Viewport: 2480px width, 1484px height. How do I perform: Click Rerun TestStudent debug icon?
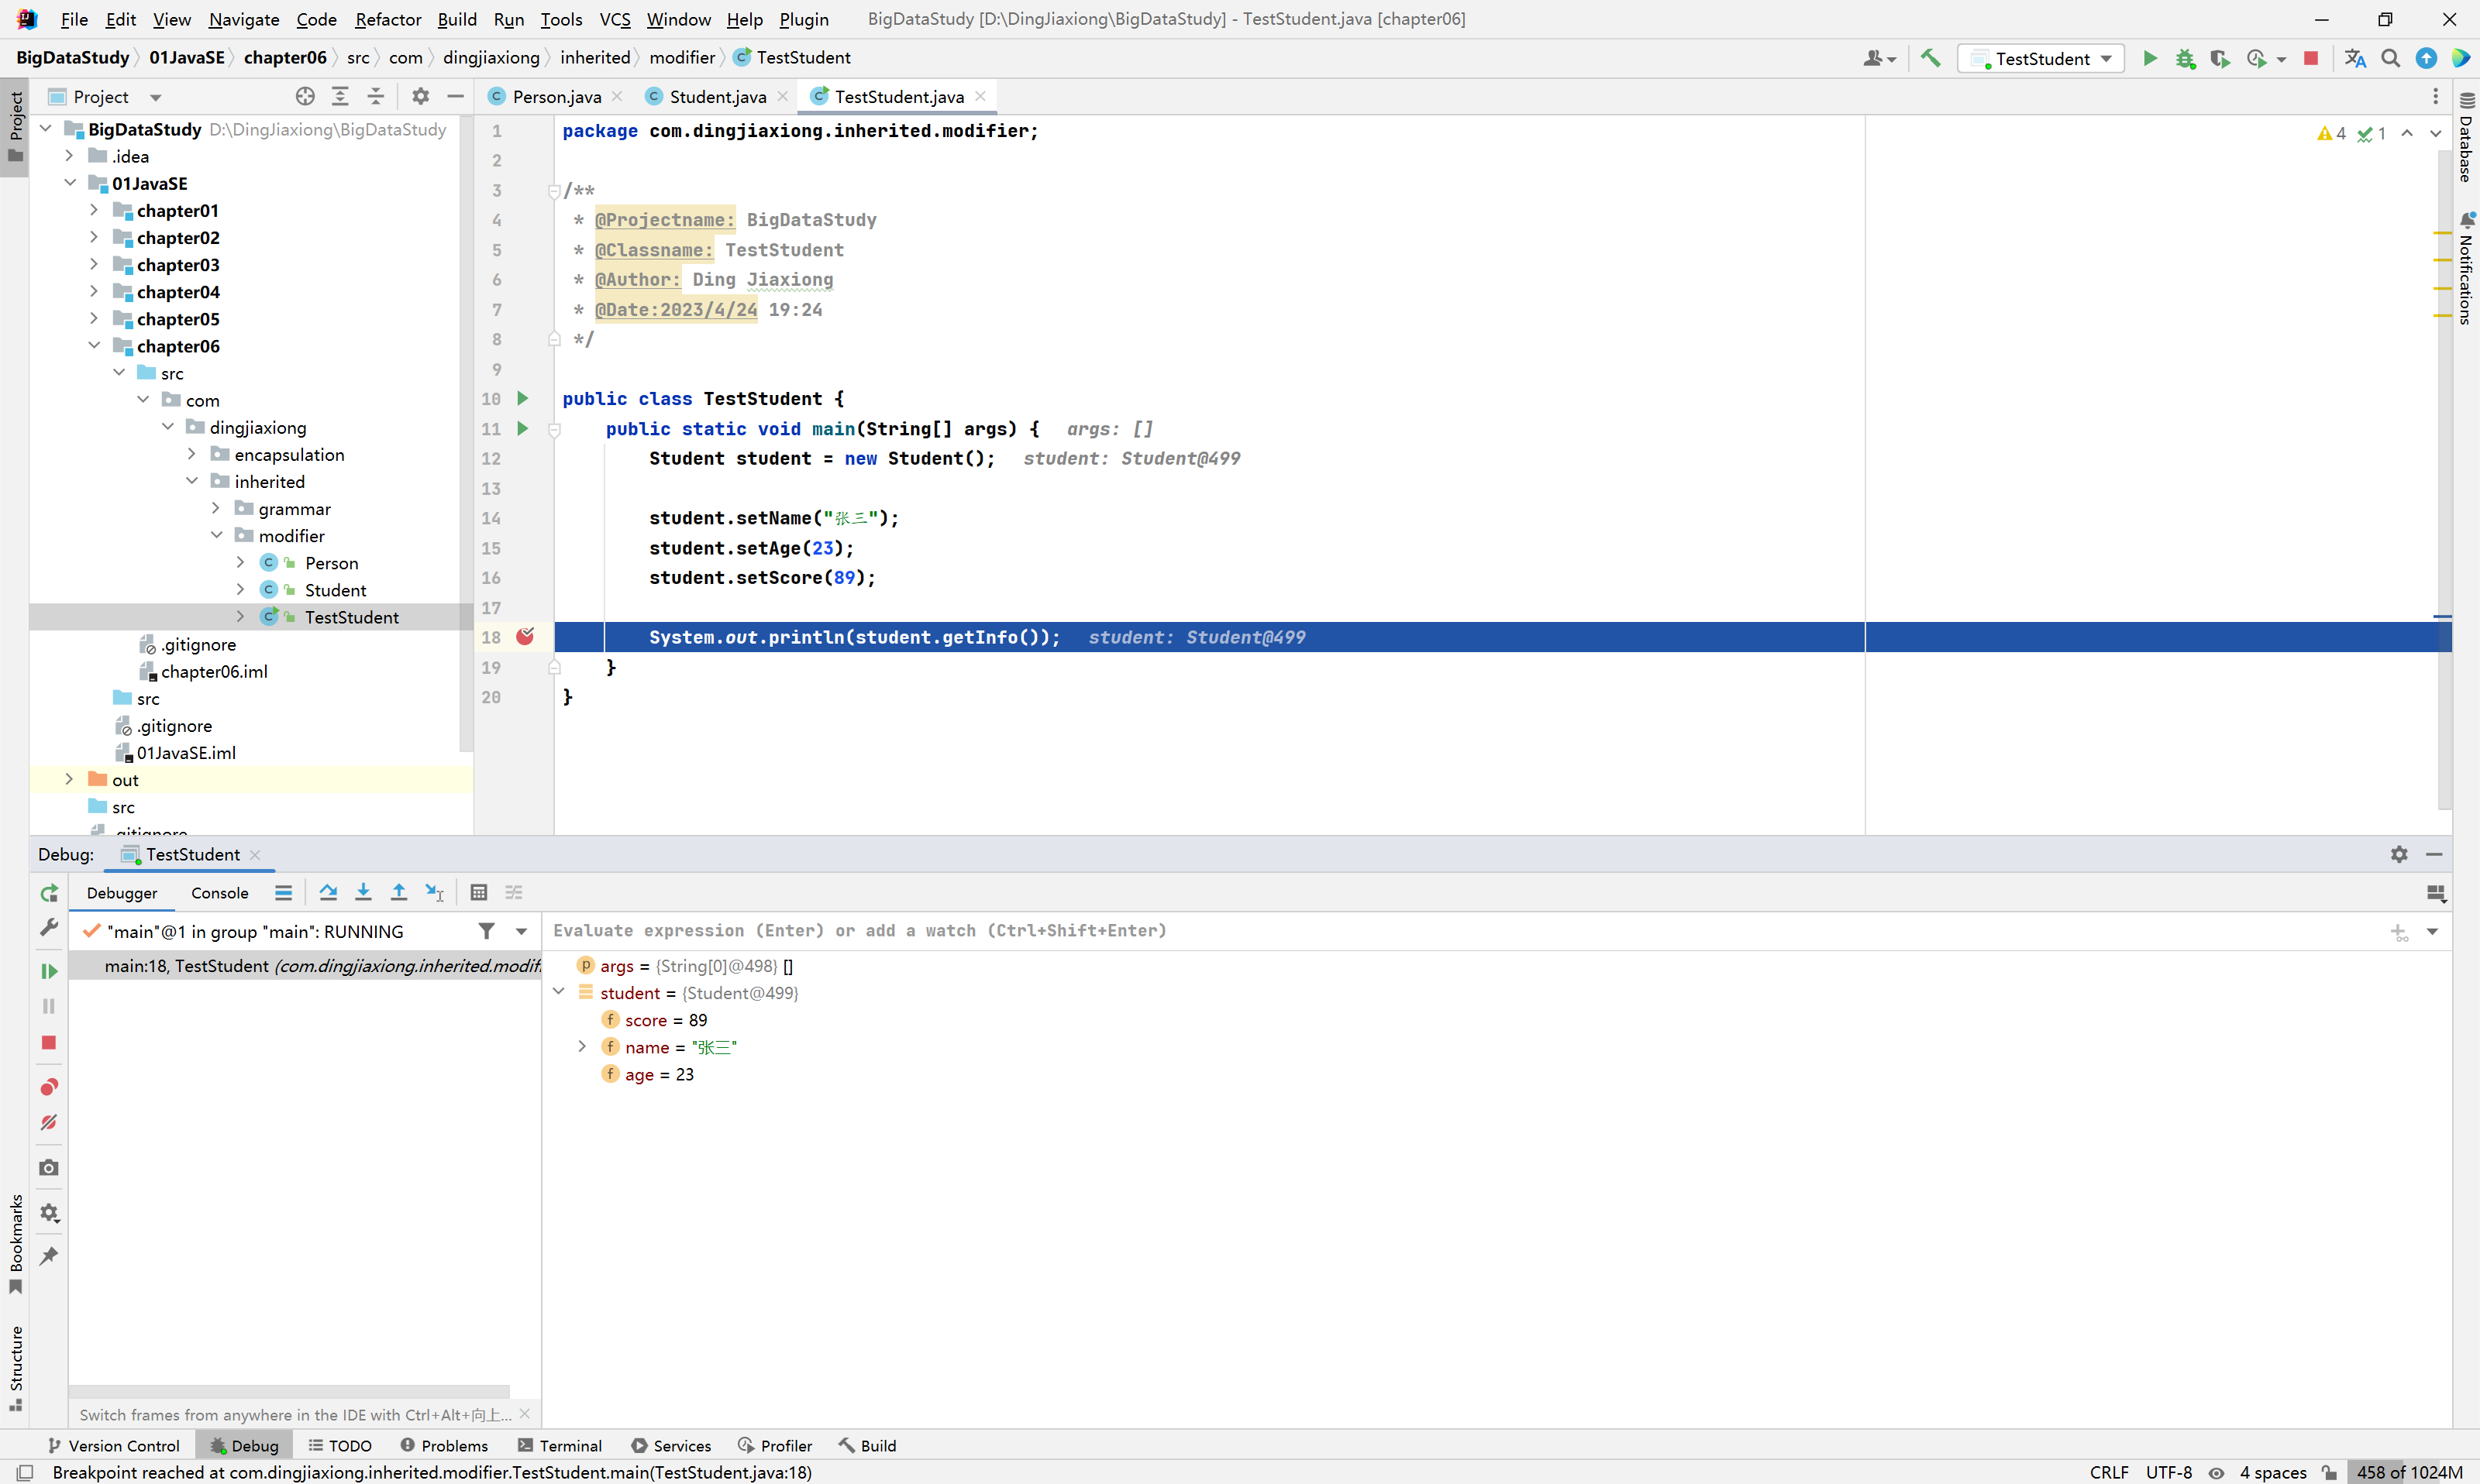pos(48,893)
